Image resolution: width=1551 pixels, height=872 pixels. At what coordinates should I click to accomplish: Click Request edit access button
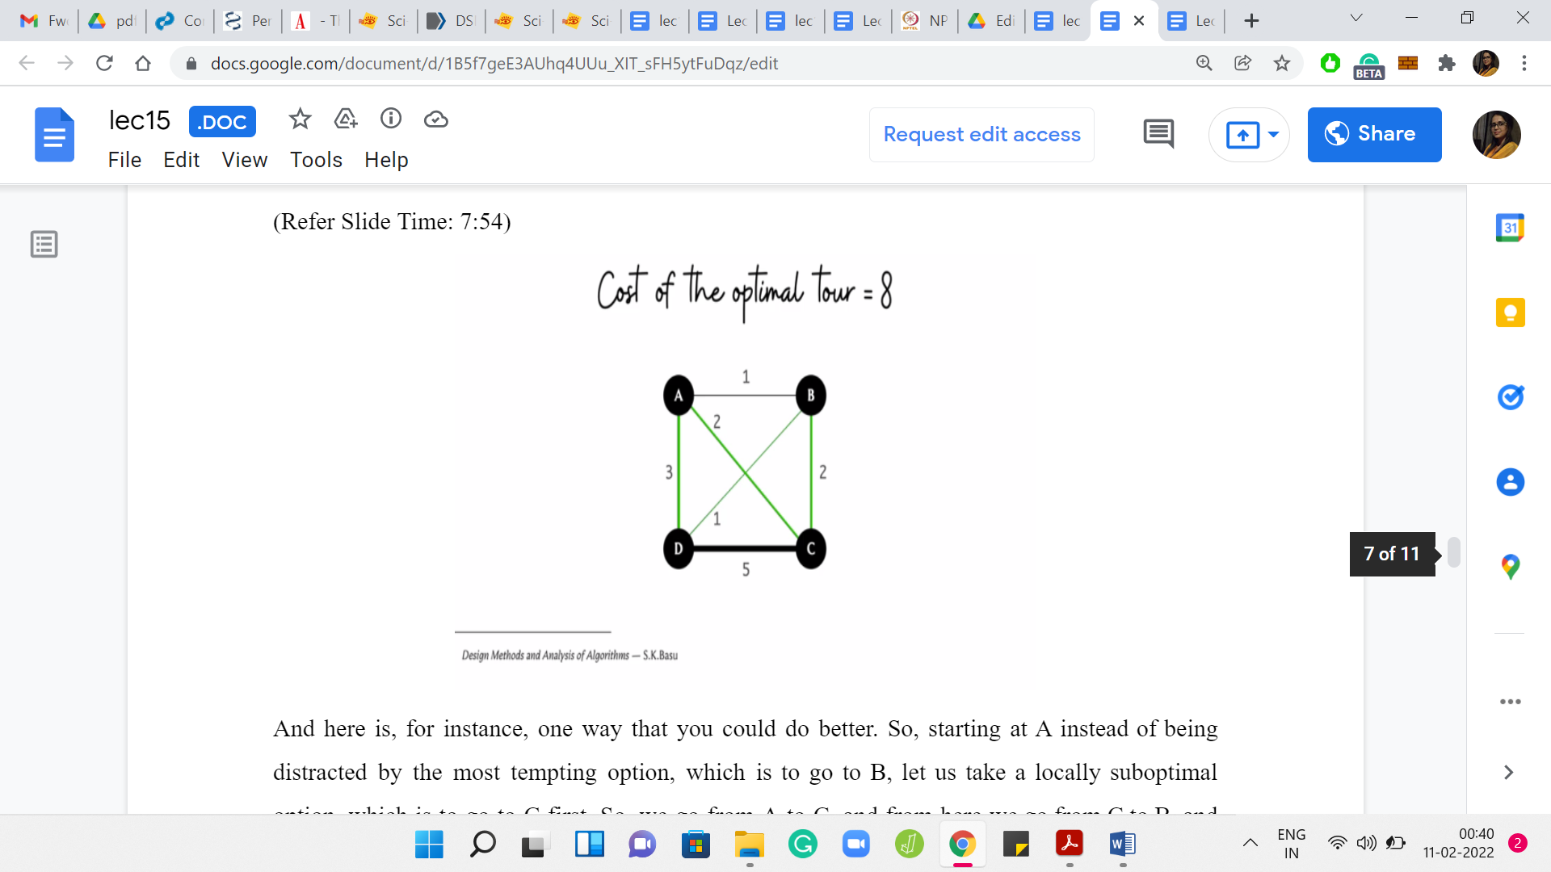pyautogui.click(x=981, y=134)
